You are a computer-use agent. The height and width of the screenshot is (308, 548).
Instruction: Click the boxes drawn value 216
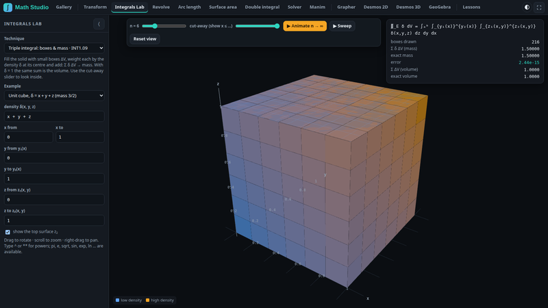[536, 42]
